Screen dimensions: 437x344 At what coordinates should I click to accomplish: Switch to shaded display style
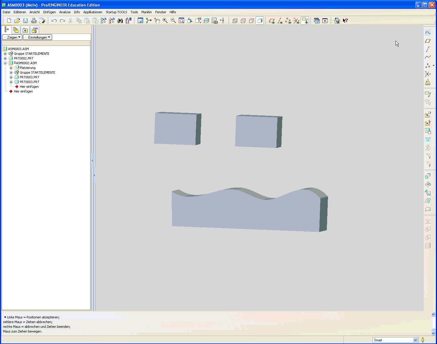[x=260, y=21]
